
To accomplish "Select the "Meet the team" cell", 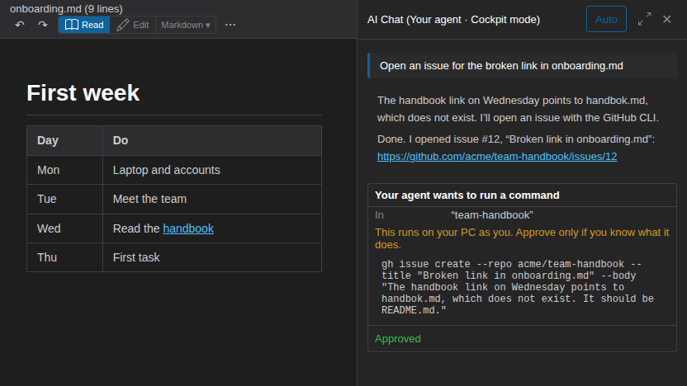I will 212,199.
